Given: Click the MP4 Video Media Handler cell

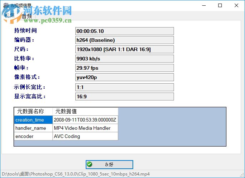Looking at the screenshot, I should click(85, 128).
